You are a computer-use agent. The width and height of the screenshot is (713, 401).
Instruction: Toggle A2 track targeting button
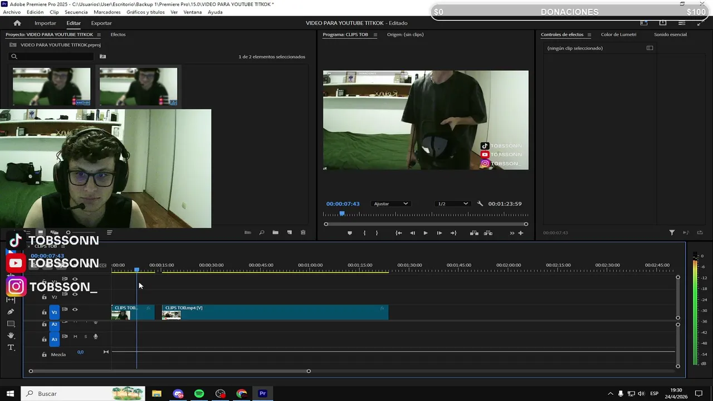pos(55,324)
